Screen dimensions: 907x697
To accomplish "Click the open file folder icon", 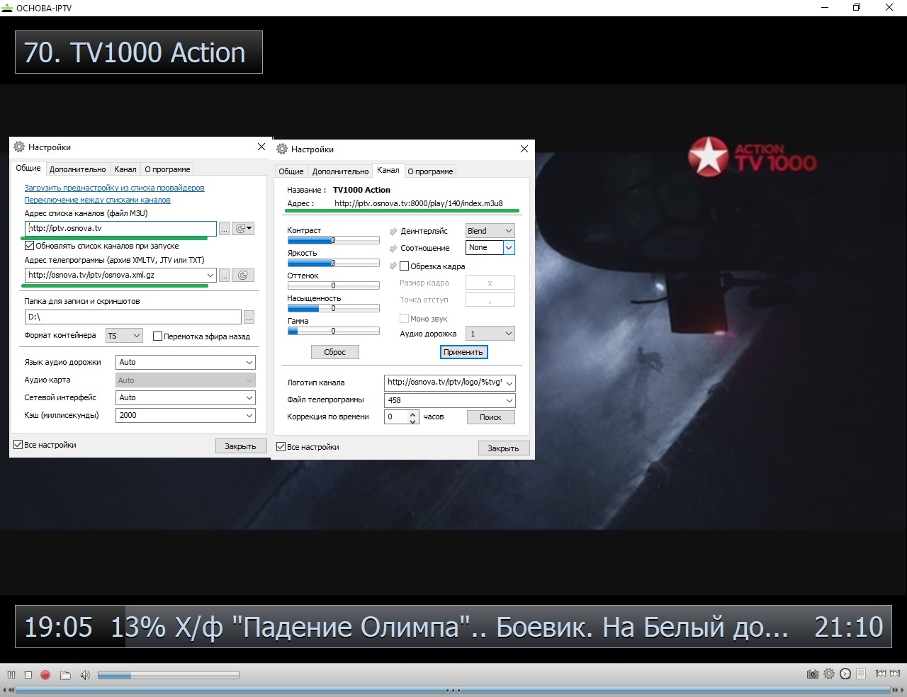I will tap(65, 675).
